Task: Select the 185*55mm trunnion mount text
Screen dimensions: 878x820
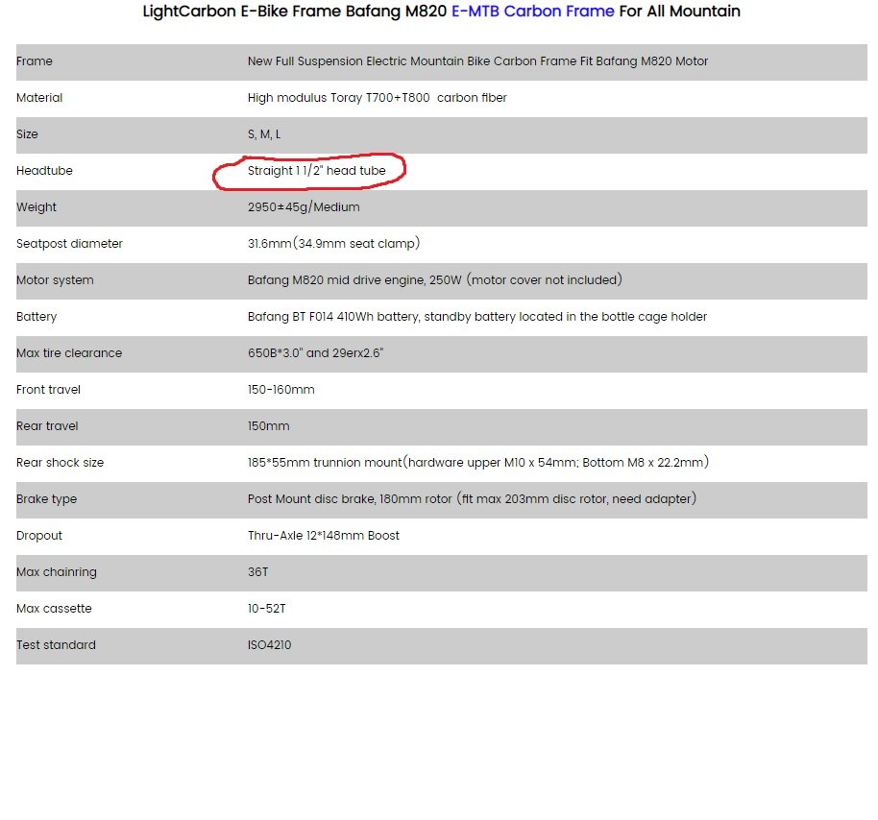Action: tap(325, 463)
